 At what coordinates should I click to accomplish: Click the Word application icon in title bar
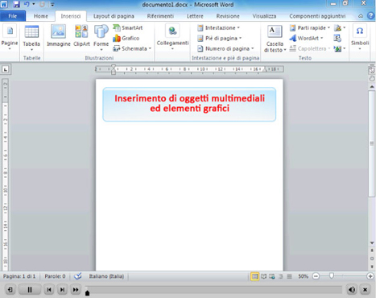[4, 4]
